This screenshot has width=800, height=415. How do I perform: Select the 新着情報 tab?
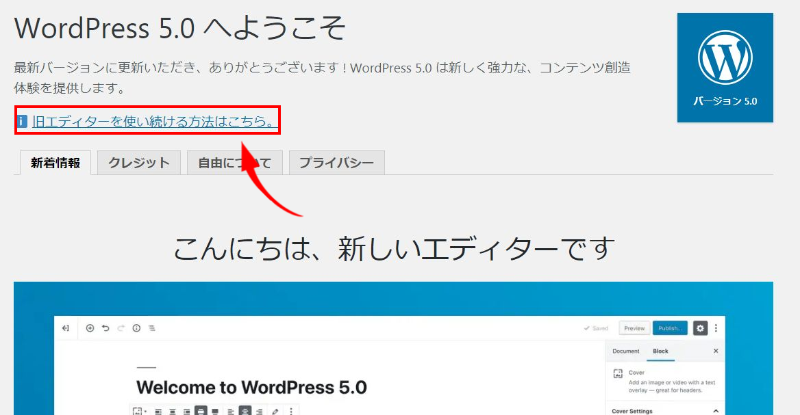pyautogui.click(x=55, y=163)
